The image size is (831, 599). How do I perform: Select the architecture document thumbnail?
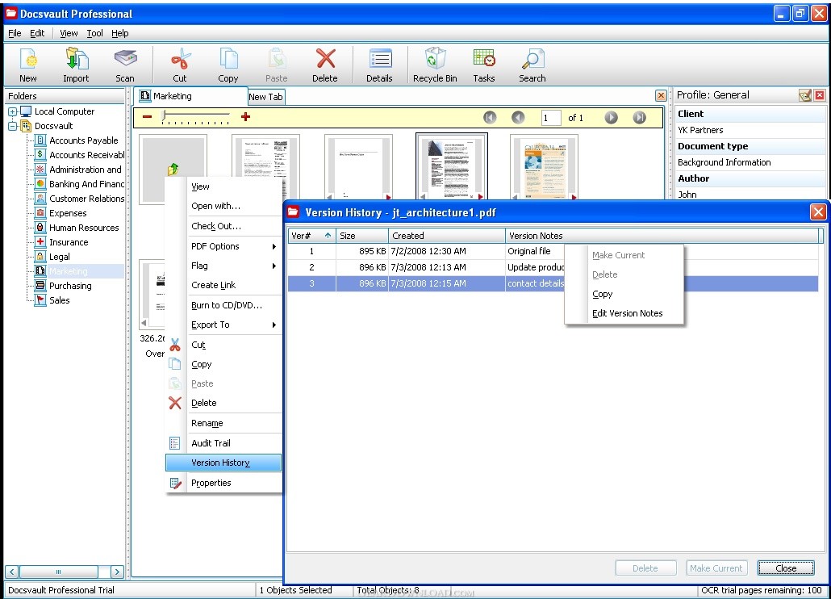[x=452, y=166]
